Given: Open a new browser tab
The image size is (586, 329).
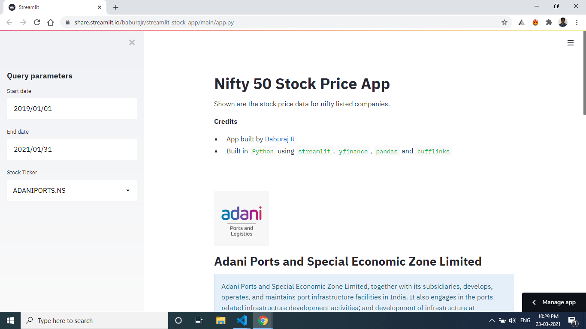Looking at the screenshot, I should (116, 7).
